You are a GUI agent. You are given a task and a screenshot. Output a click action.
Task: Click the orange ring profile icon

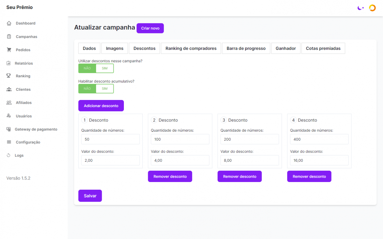[x=372, y=8]
